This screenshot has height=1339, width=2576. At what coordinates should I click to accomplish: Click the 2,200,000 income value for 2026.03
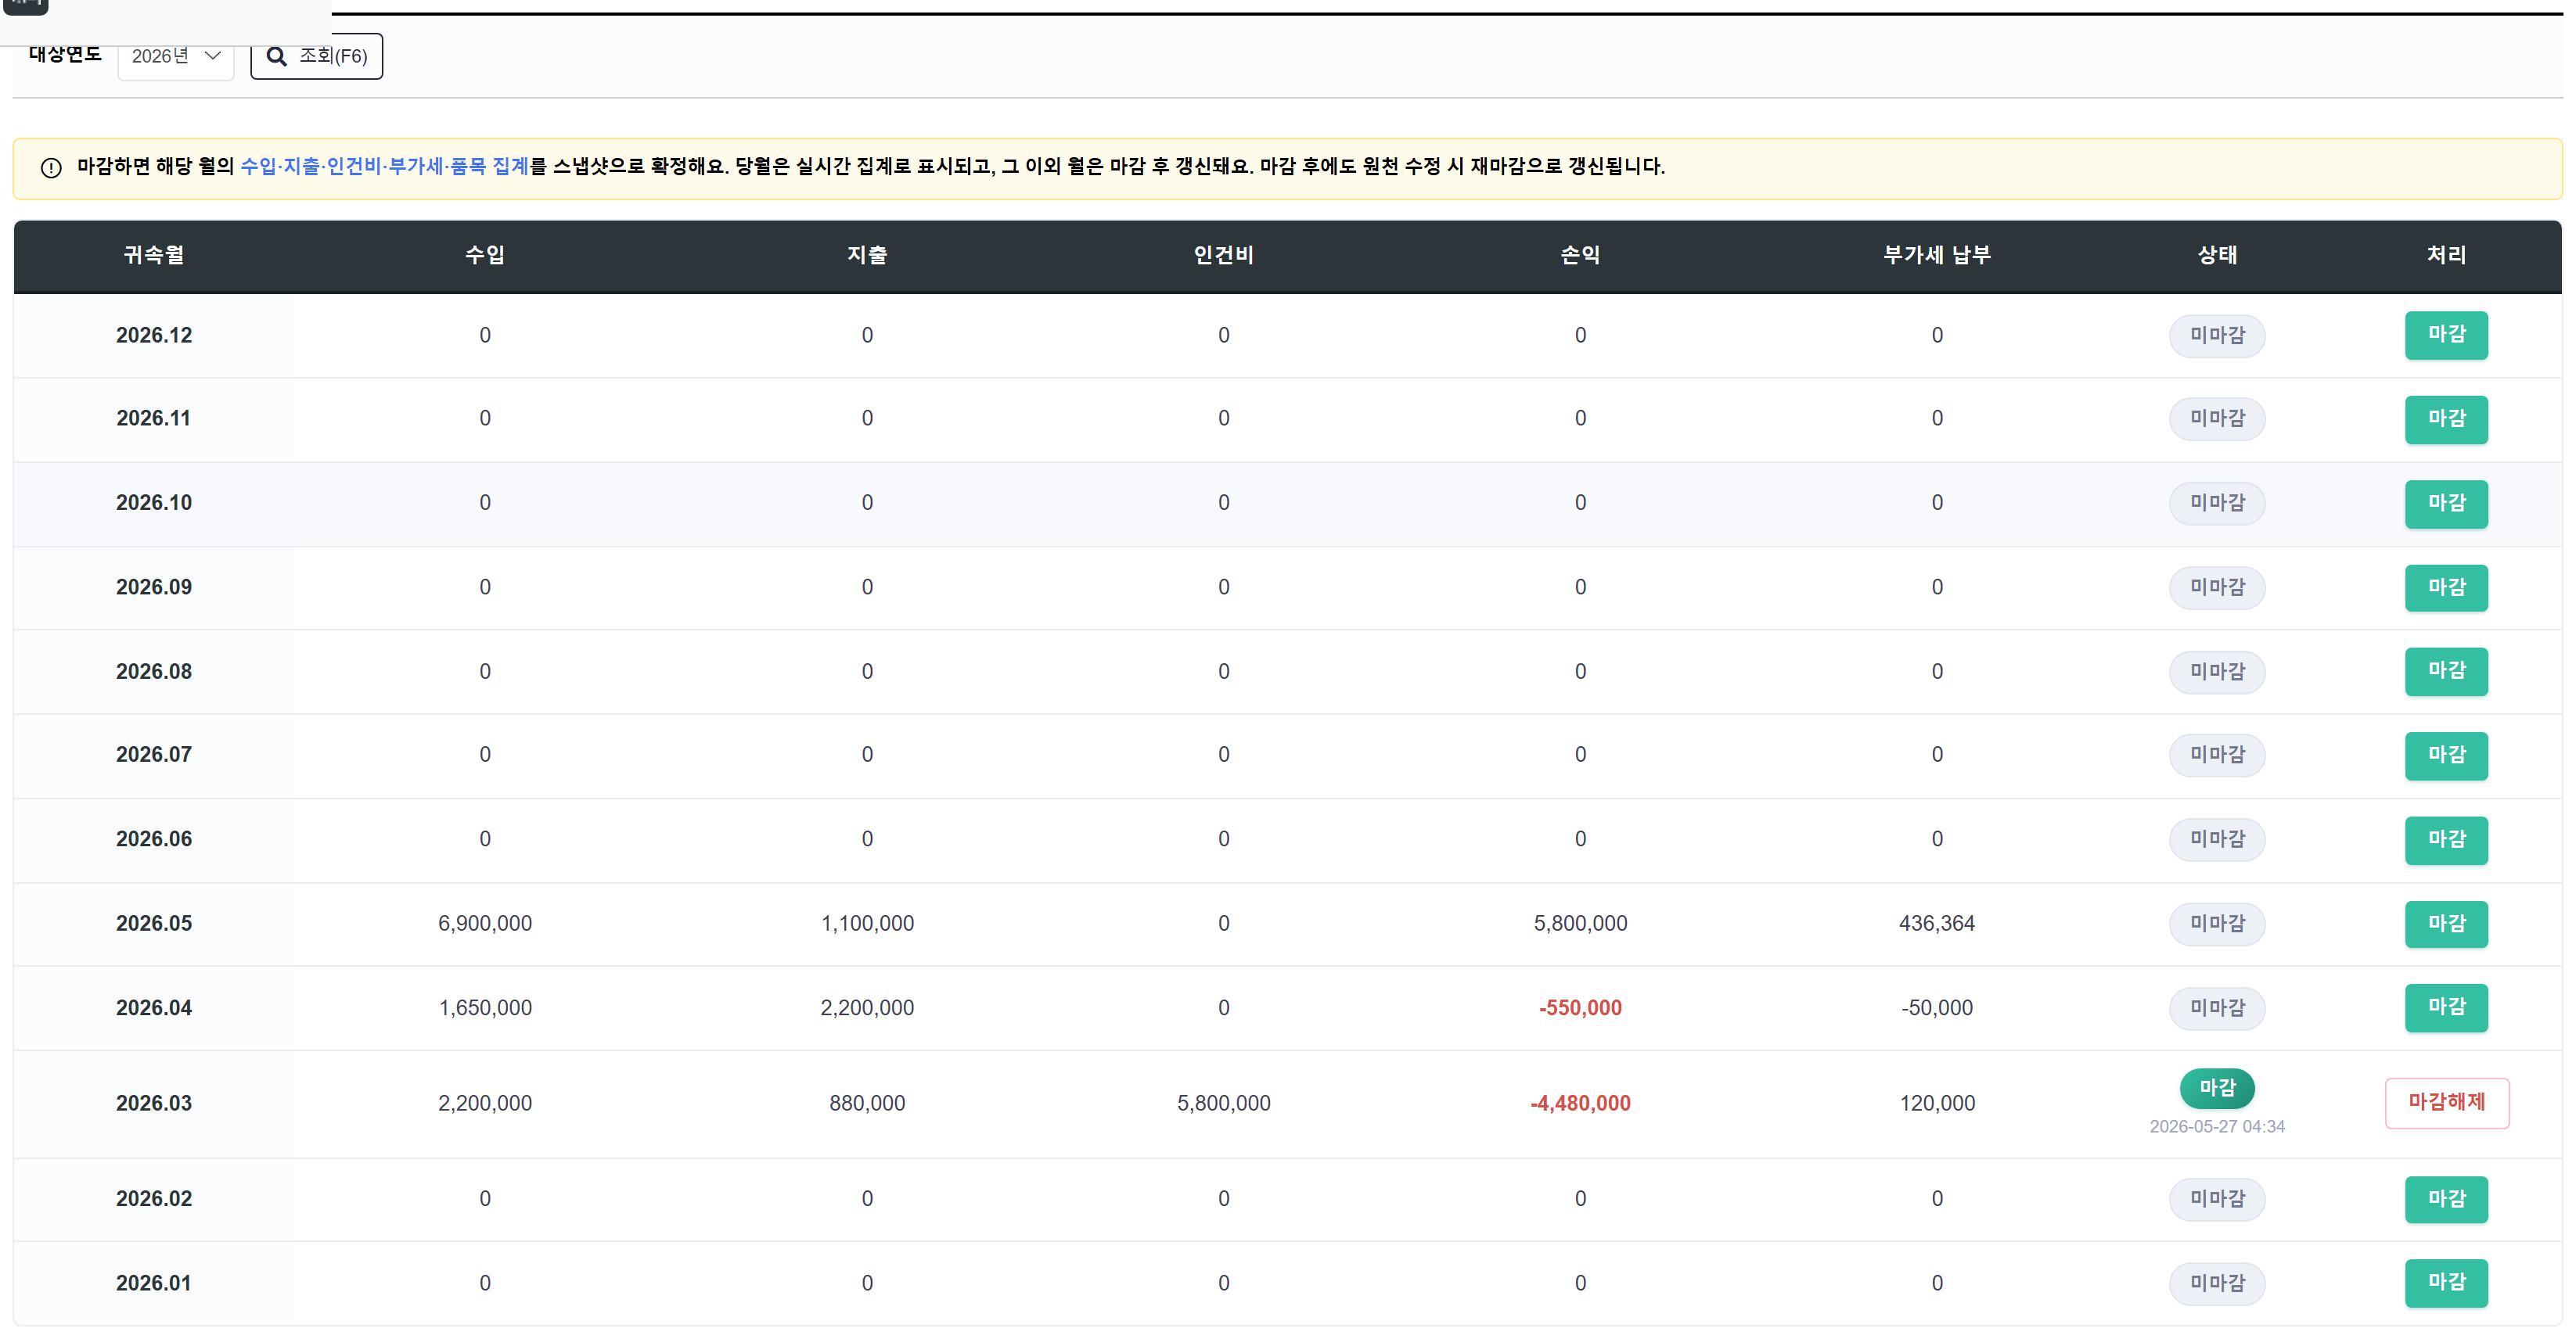[x=485, y=1104]
